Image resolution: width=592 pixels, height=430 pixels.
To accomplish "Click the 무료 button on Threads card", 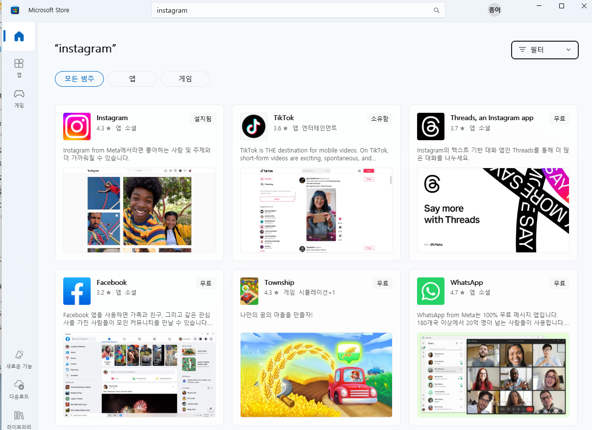I will pyautogui.click(x=560, y=119).
